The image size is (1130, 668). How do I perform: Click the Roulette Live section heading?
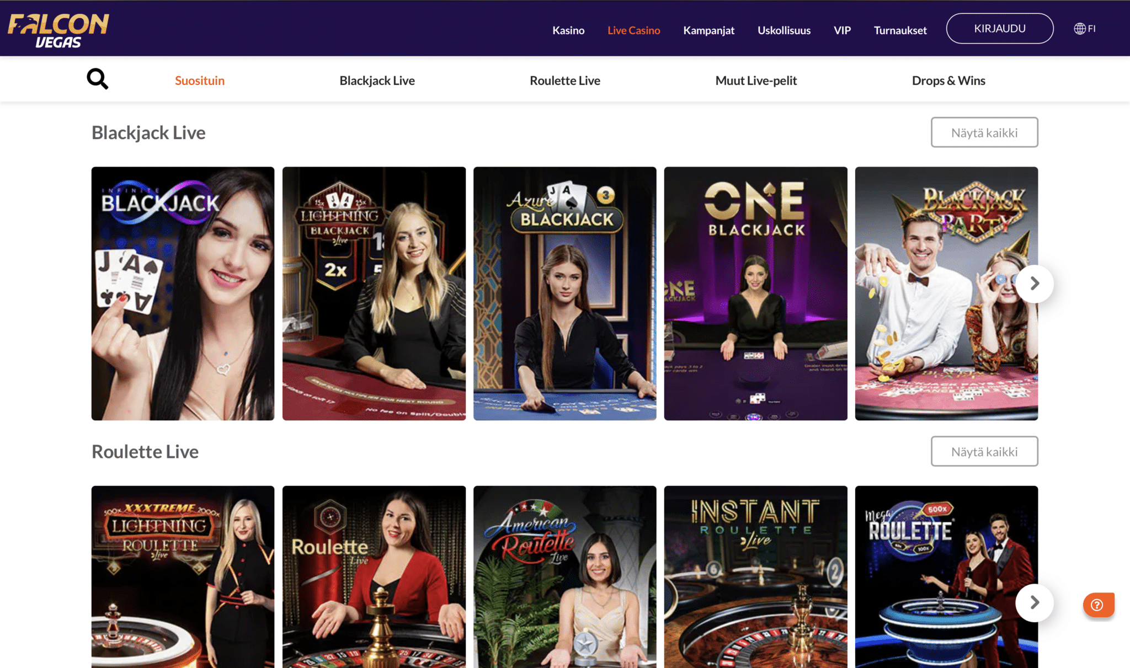(x=145, y=452)
